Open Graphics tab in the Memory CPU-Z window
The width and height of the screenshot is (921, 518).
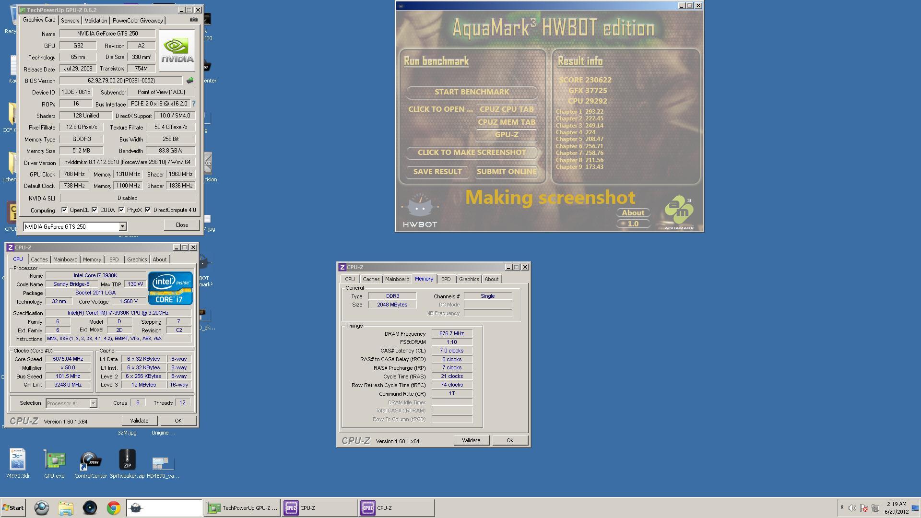click(469, 279)
